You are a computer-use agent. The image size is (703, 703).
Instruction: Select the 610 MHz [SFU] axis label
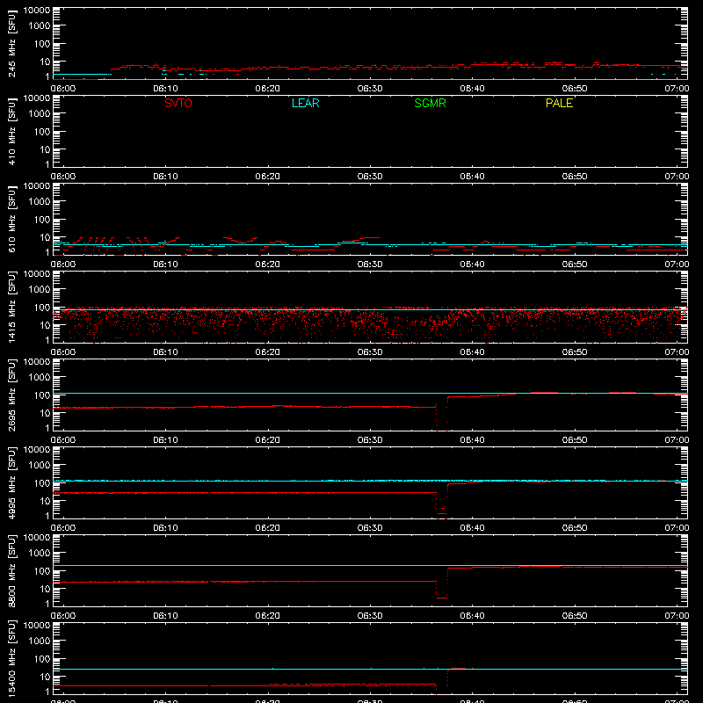click(11, 220)
